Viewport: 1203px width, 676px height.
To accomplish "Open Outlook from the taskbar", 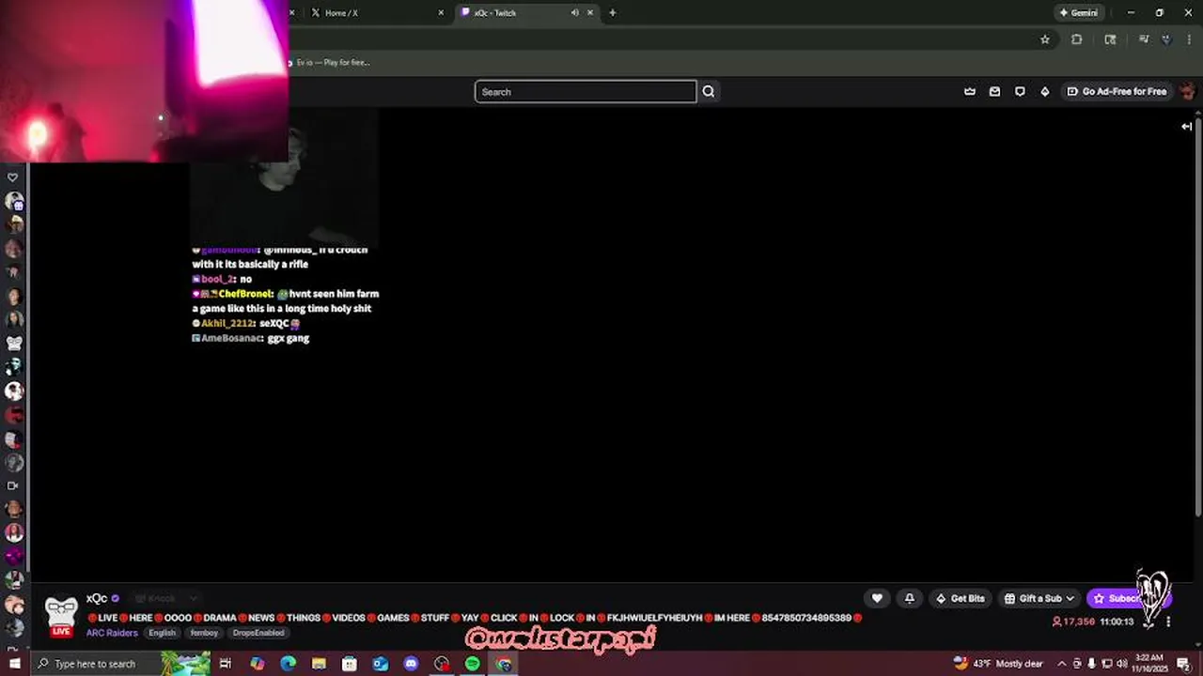I will 381,664.
